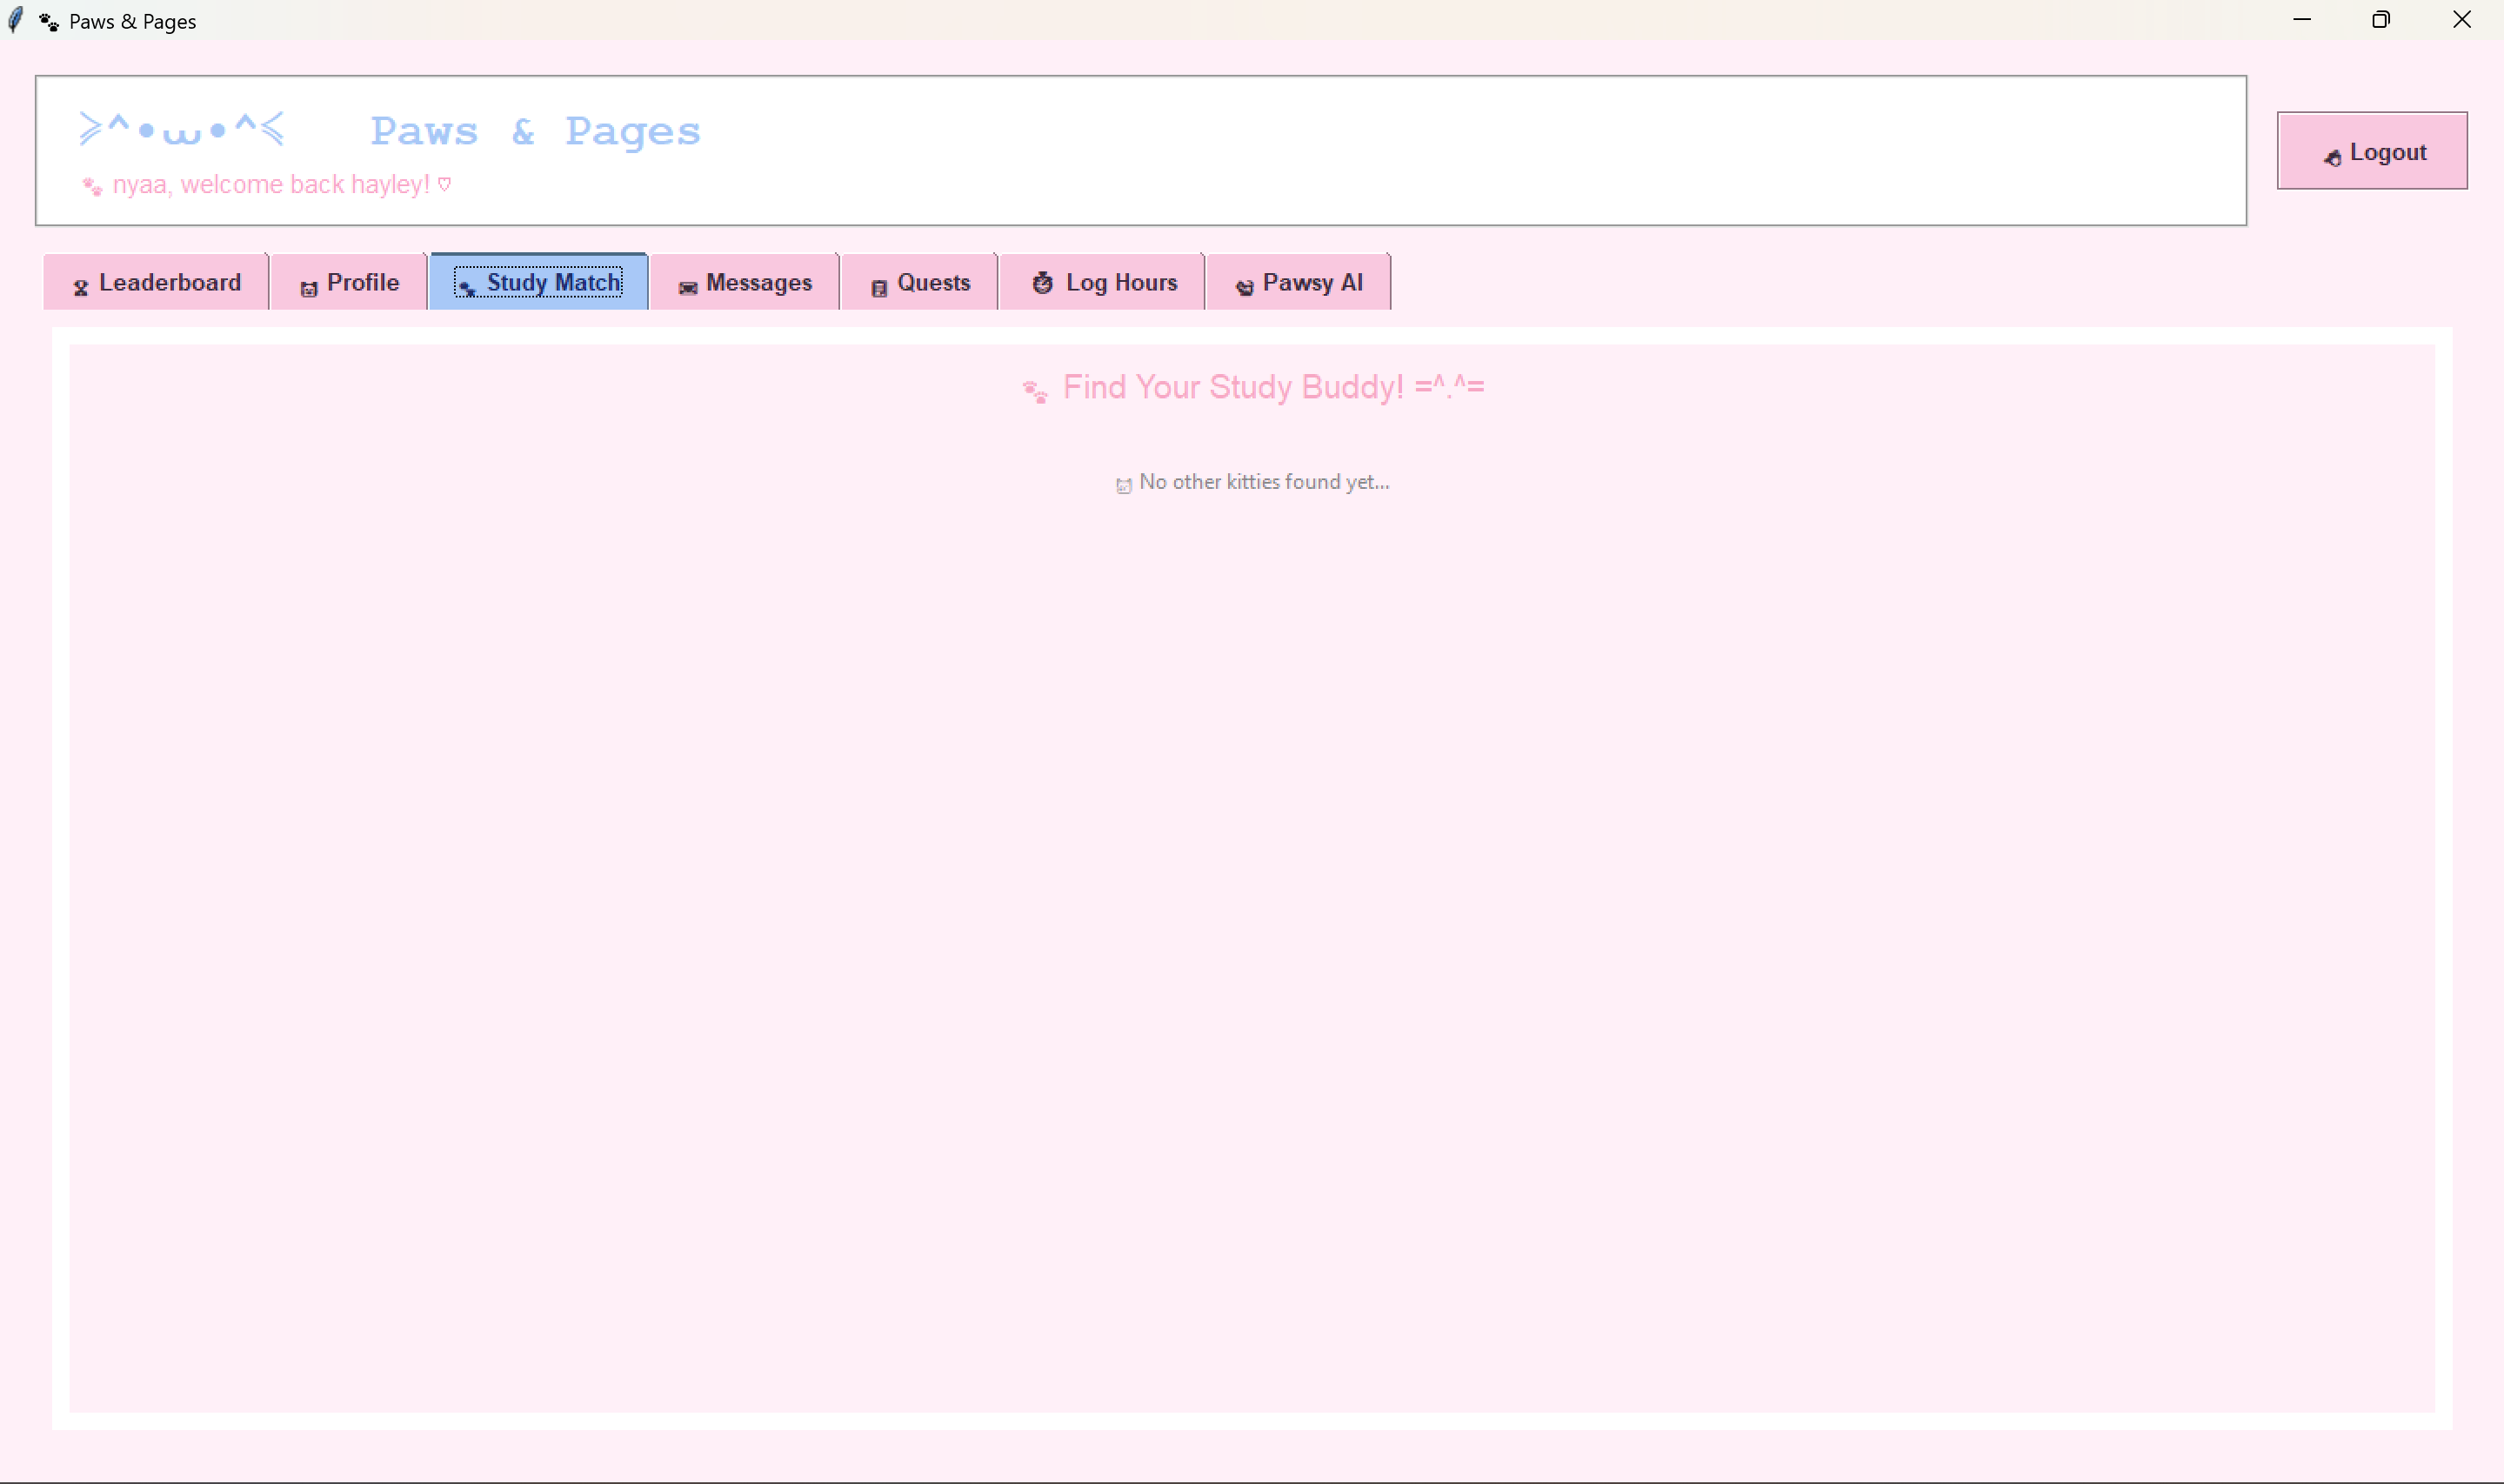Click the cat icon on Pawsy AI tab
Screen dimensions: 2504x1484
coord(1245,288)
